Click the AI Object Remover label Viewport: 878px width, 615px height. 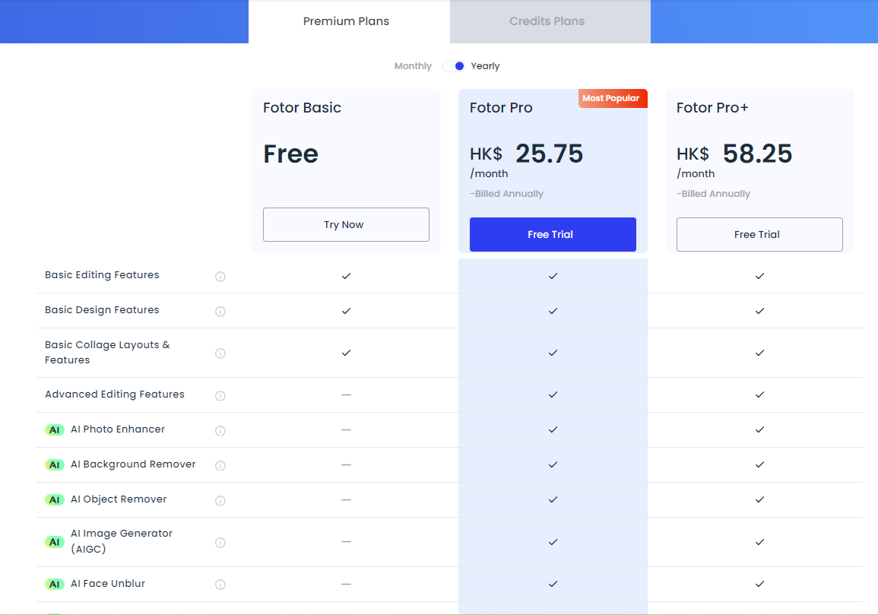[x=119, y=499]
